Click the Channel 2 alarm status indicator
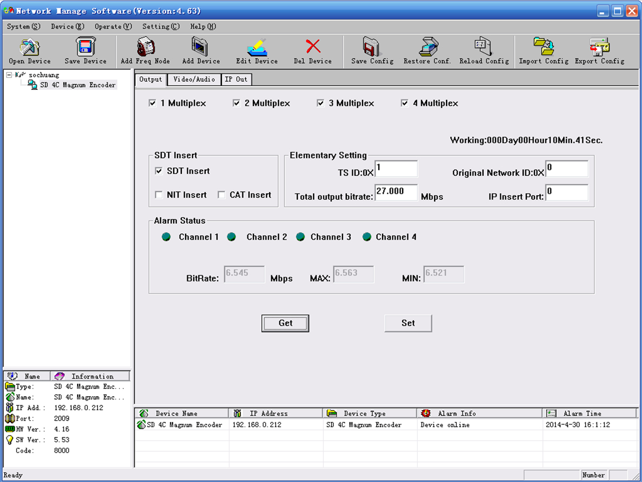Viewport: 642px width, 482px height. (x=231, y=237)
